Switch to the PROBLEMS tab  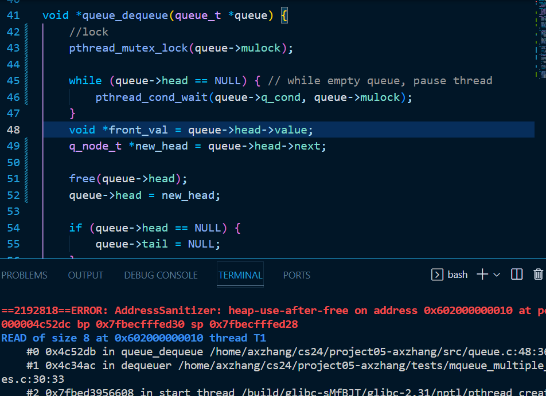pyautogui.click(x=24, y=275)
